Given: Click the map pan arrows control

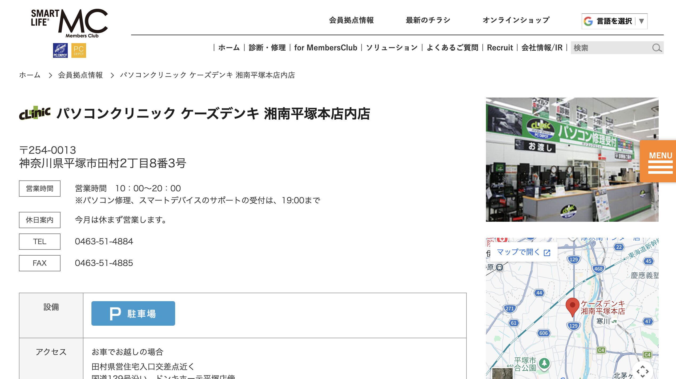Looking at the screenshot, I should pos(643,371).
